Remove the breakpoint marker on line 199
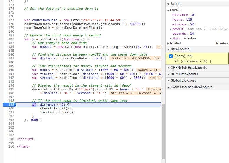Screen dimensions: 229x163 9,104
